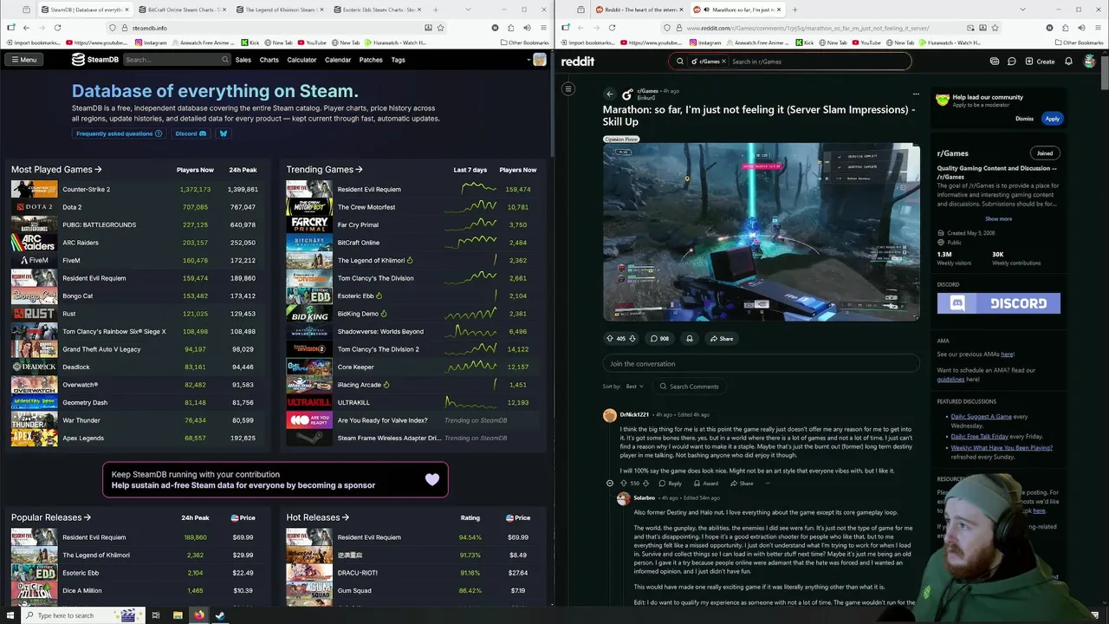1109x624 pixels.
Task: Reload the SteamDB browser page
Action: [x=57, y=28]
